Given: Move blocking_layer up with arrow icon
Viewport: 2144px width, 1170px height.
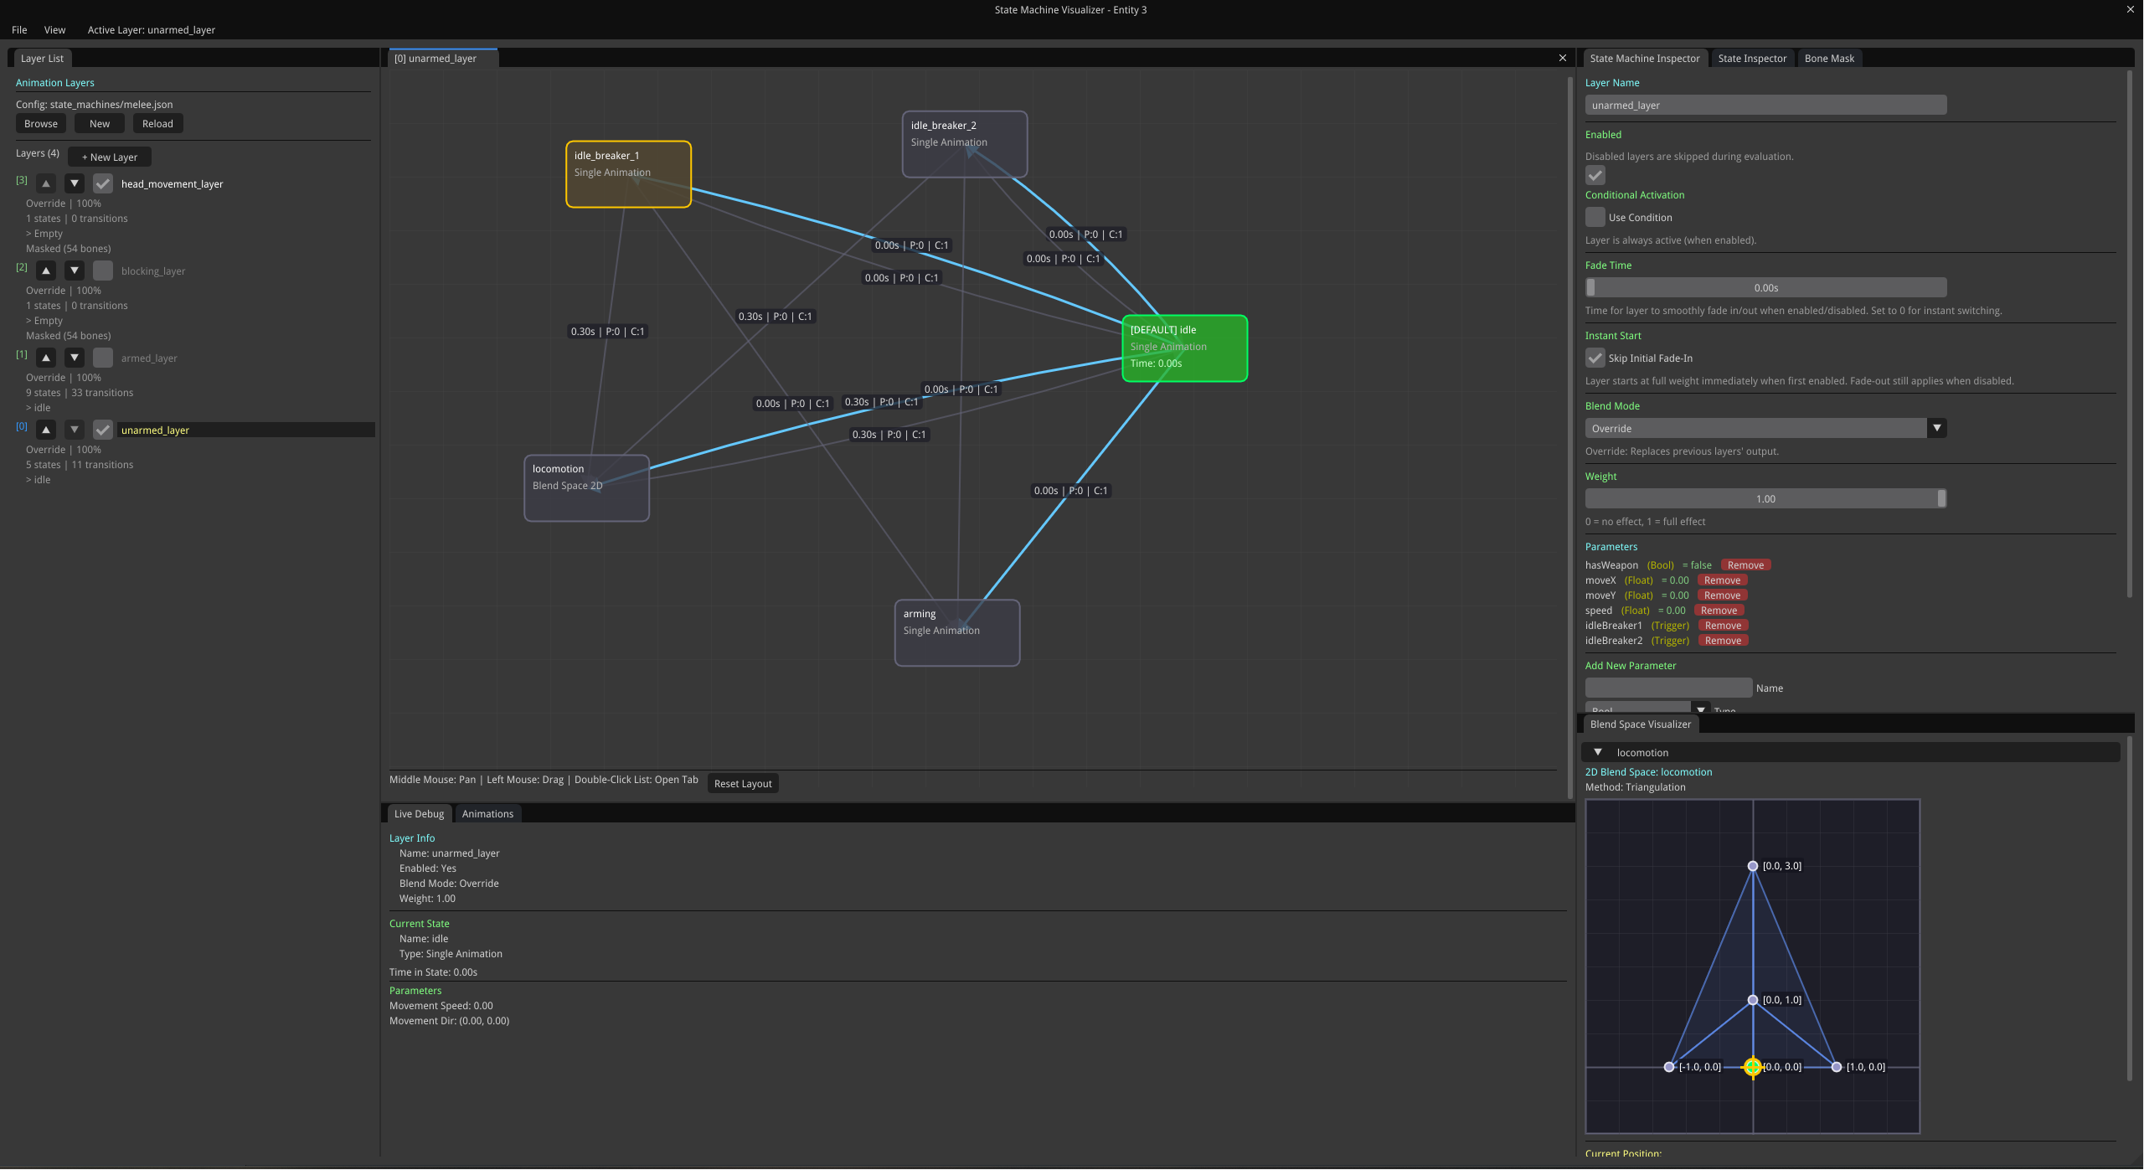Looking at the screenshot, I should point(46,271).
